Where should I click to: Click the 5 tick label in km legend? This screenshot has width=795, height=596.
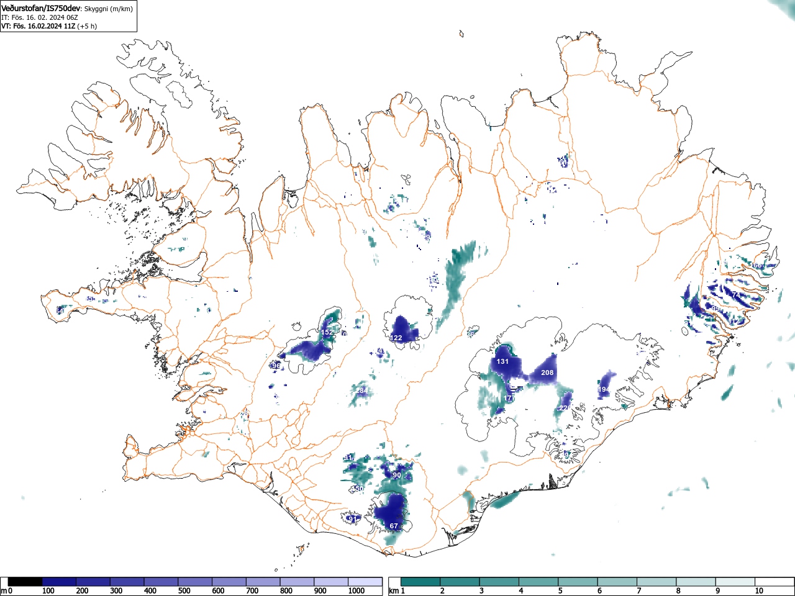tap(560, 591)
